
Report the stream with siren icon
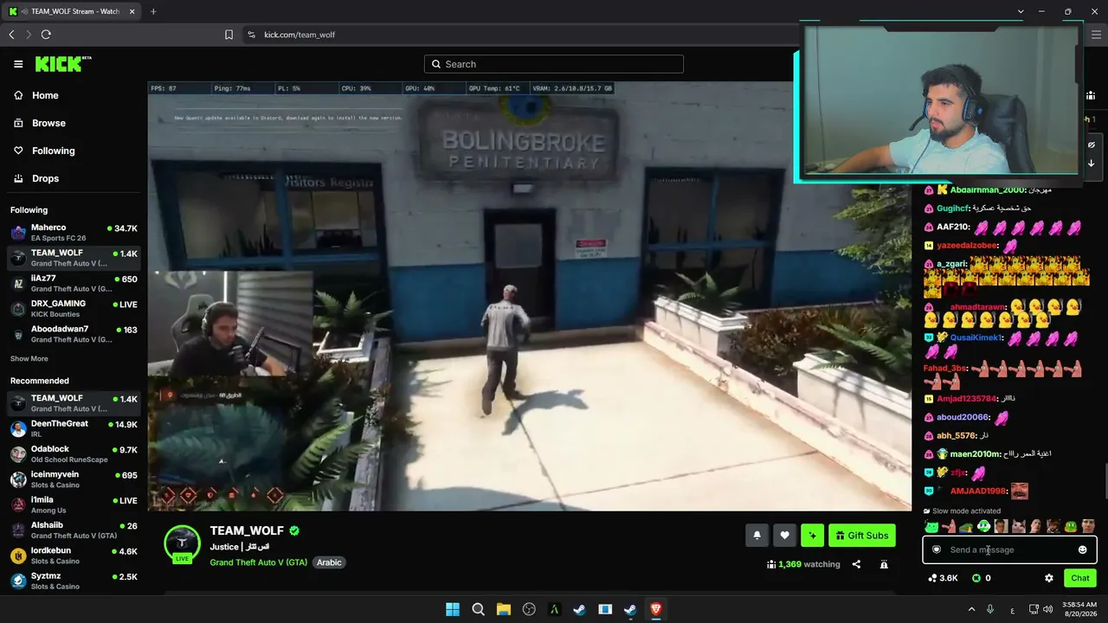(x=884, y=564)
